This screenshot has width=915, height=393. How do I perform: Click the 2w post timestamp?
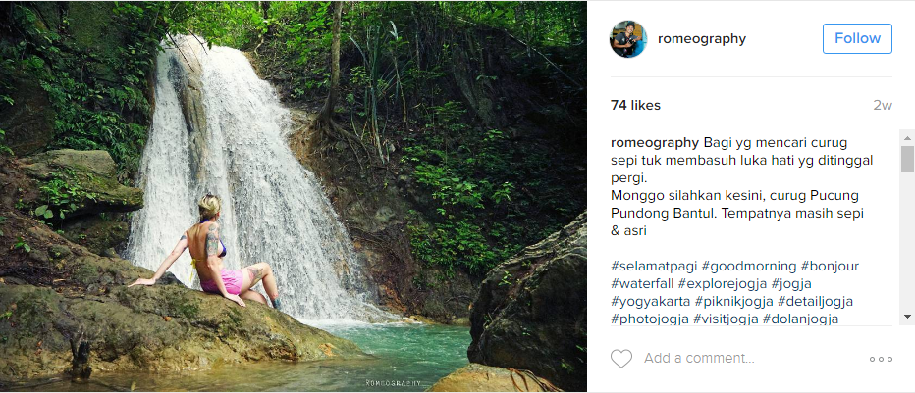tap(883, 106)
